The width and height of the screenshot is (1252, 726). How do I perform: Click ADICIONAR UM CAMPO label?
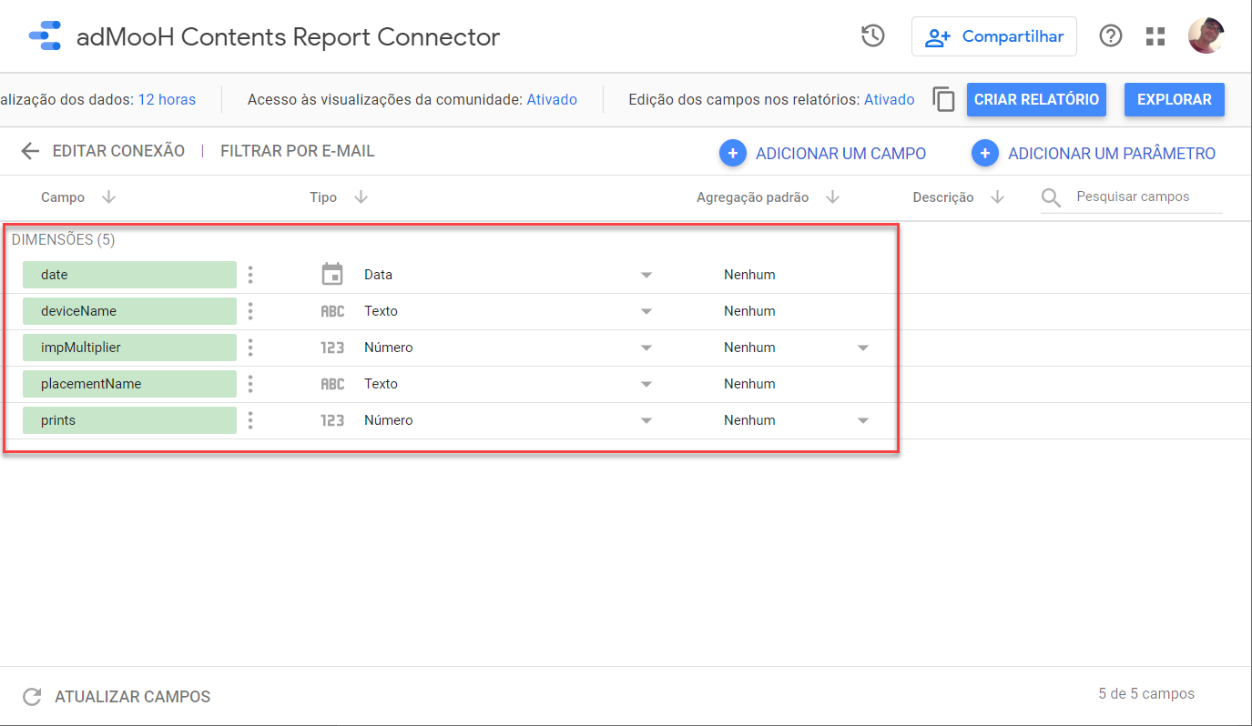pos(840,155)
